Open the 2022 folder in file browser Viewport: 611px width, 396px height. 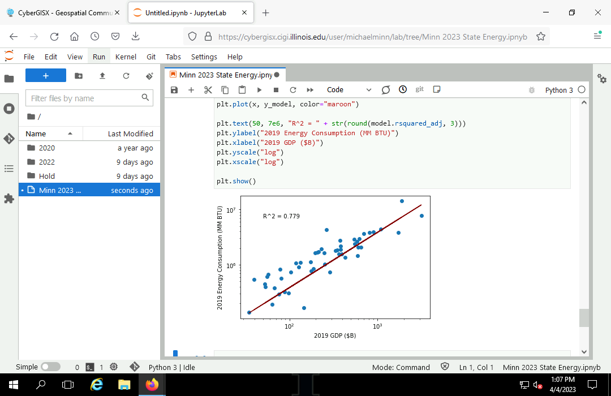(47, 162)
